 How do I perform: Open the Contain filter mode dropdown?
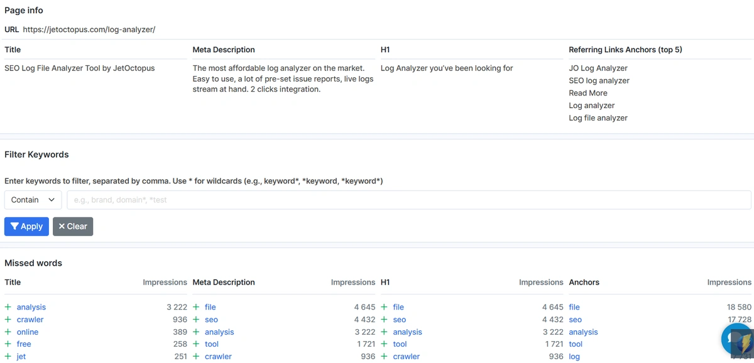(x=33, y=200)
